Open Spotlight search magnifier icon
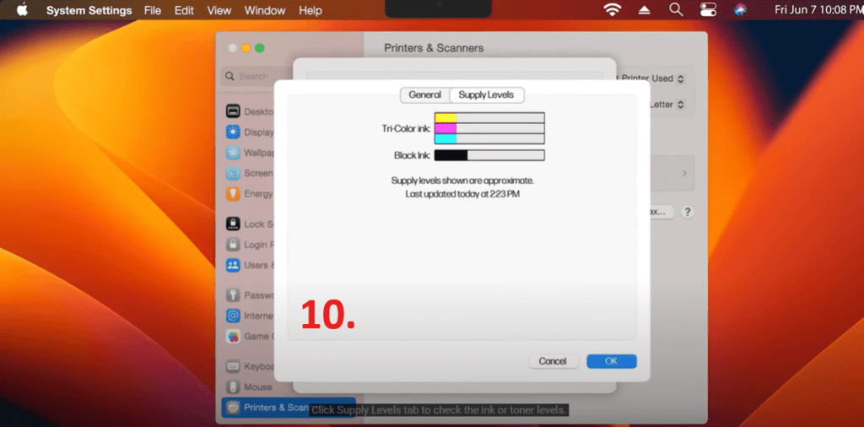864x427 pixels. click(x=675, y=10)
